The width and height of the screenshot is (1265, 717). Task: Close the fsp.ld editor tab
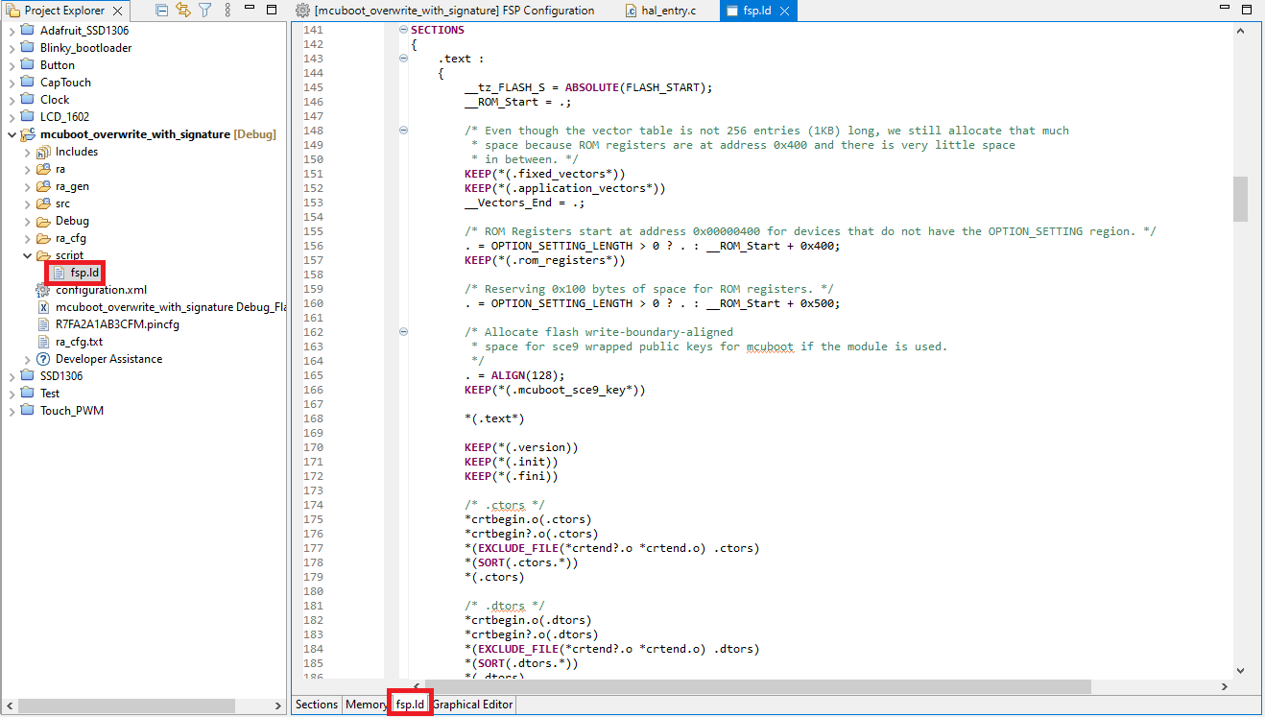pos(784,11)
